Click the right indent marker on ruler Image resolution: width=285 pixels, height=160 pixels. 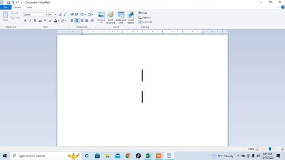coord(203,32)
